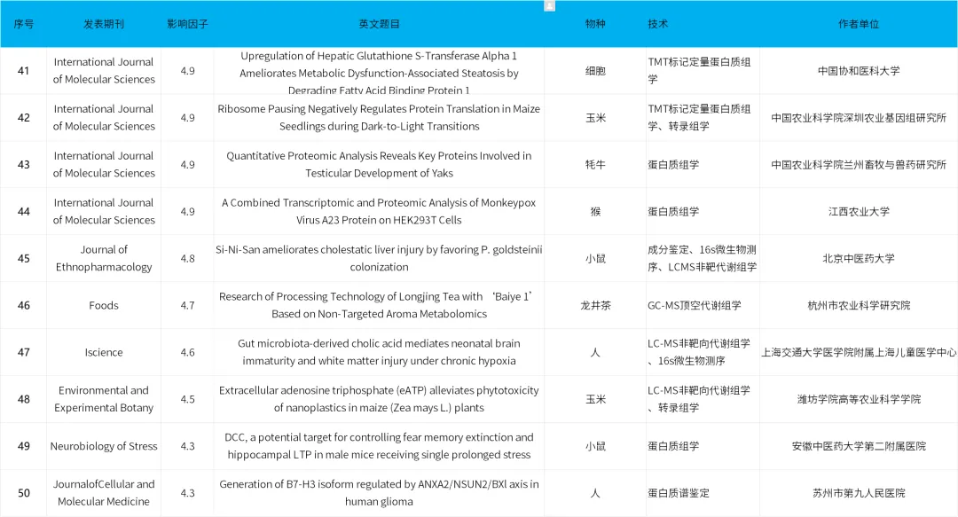The height and width of the screenshot is (517, 958).
Task: Select row number 48 cell
Action: (24, 399)
